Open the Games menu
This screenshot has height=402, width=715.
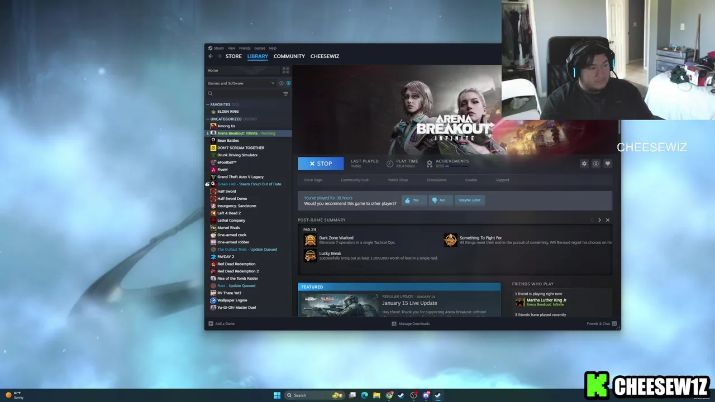tap(260, 48)
